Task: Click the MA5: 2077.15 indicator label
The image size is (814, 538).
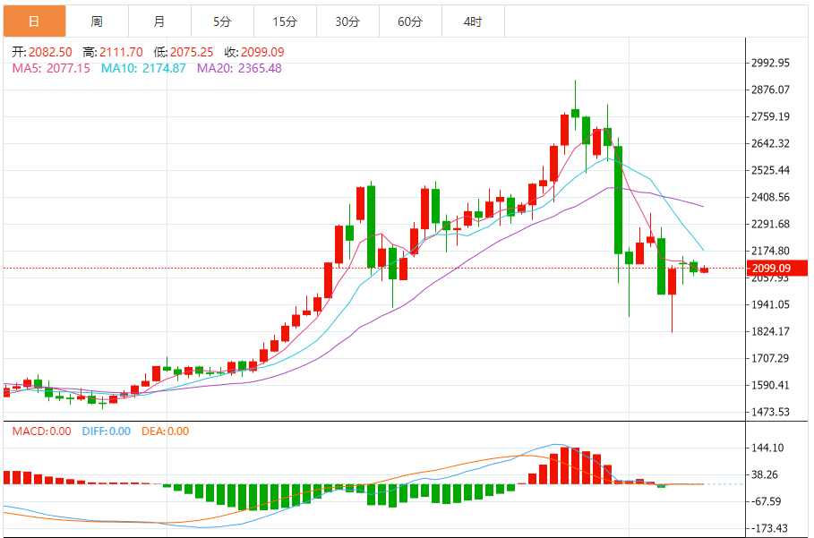Action: [51, 68]
